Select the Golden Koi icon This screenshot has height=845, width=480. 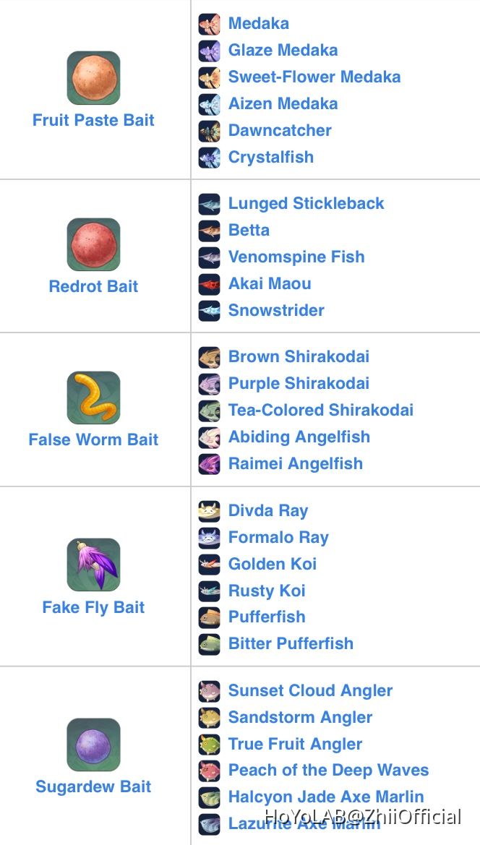click(210, 564)
